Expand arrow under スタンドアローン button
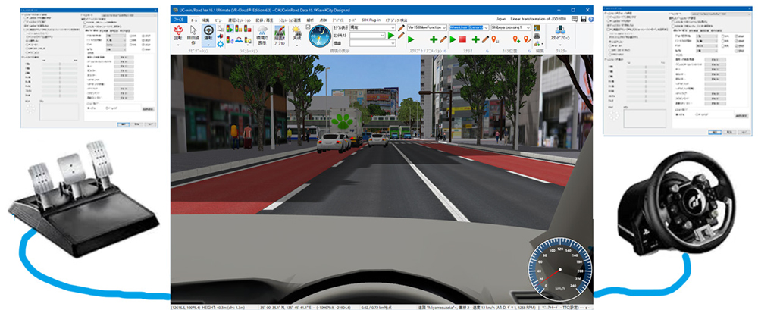The width and height of the screenshot is (758, 310). (x=560, y=45)
